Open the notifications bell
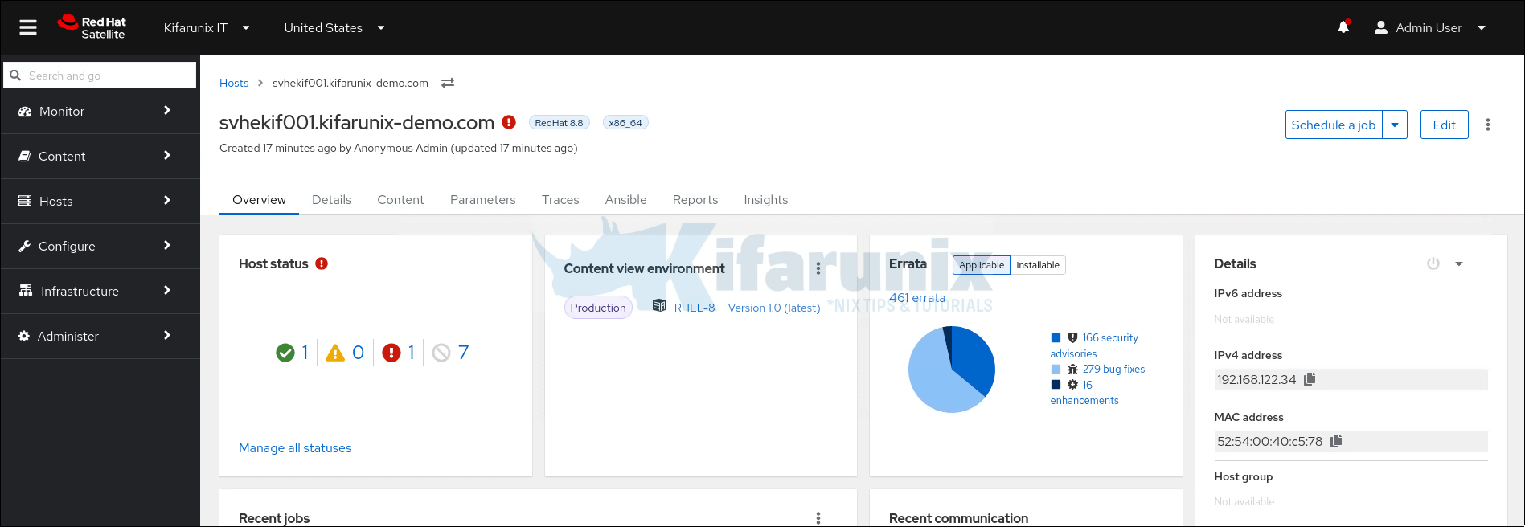The width and height of the screenshot is (1525, 527). tap(1343, 27)
